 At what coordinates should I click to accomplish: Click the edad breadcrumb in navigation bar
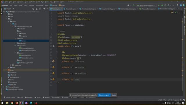[x=62, y=5]
